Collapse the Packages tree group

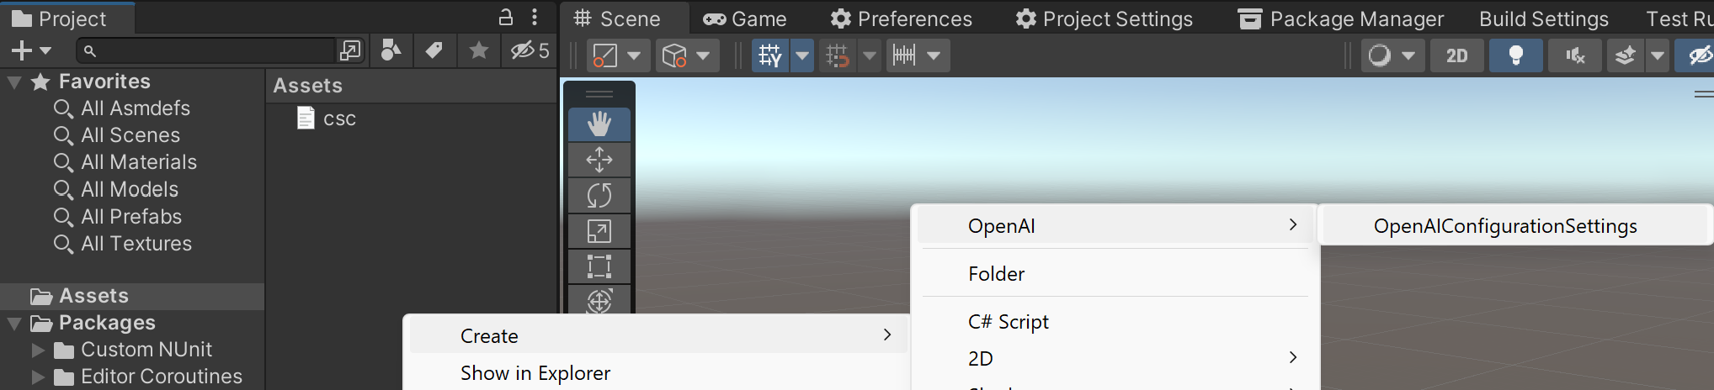[13, 323]
